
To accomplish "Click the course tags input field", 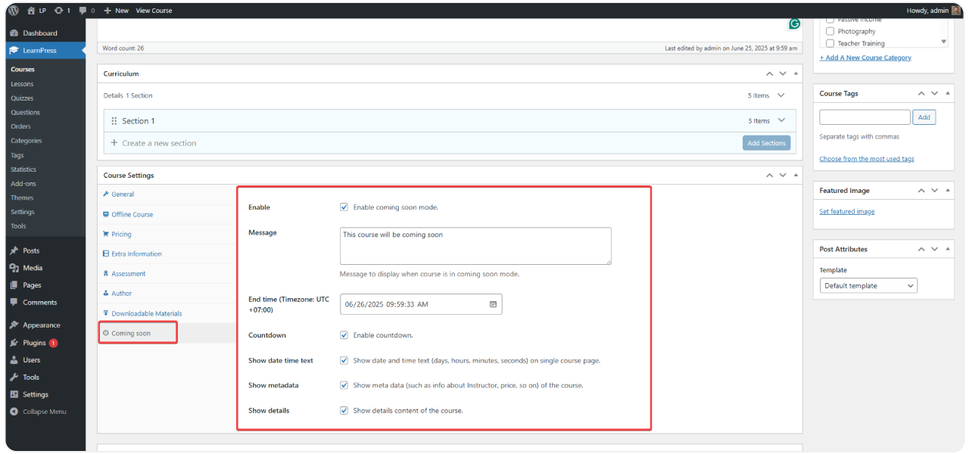I will click(x=865, y=117).
